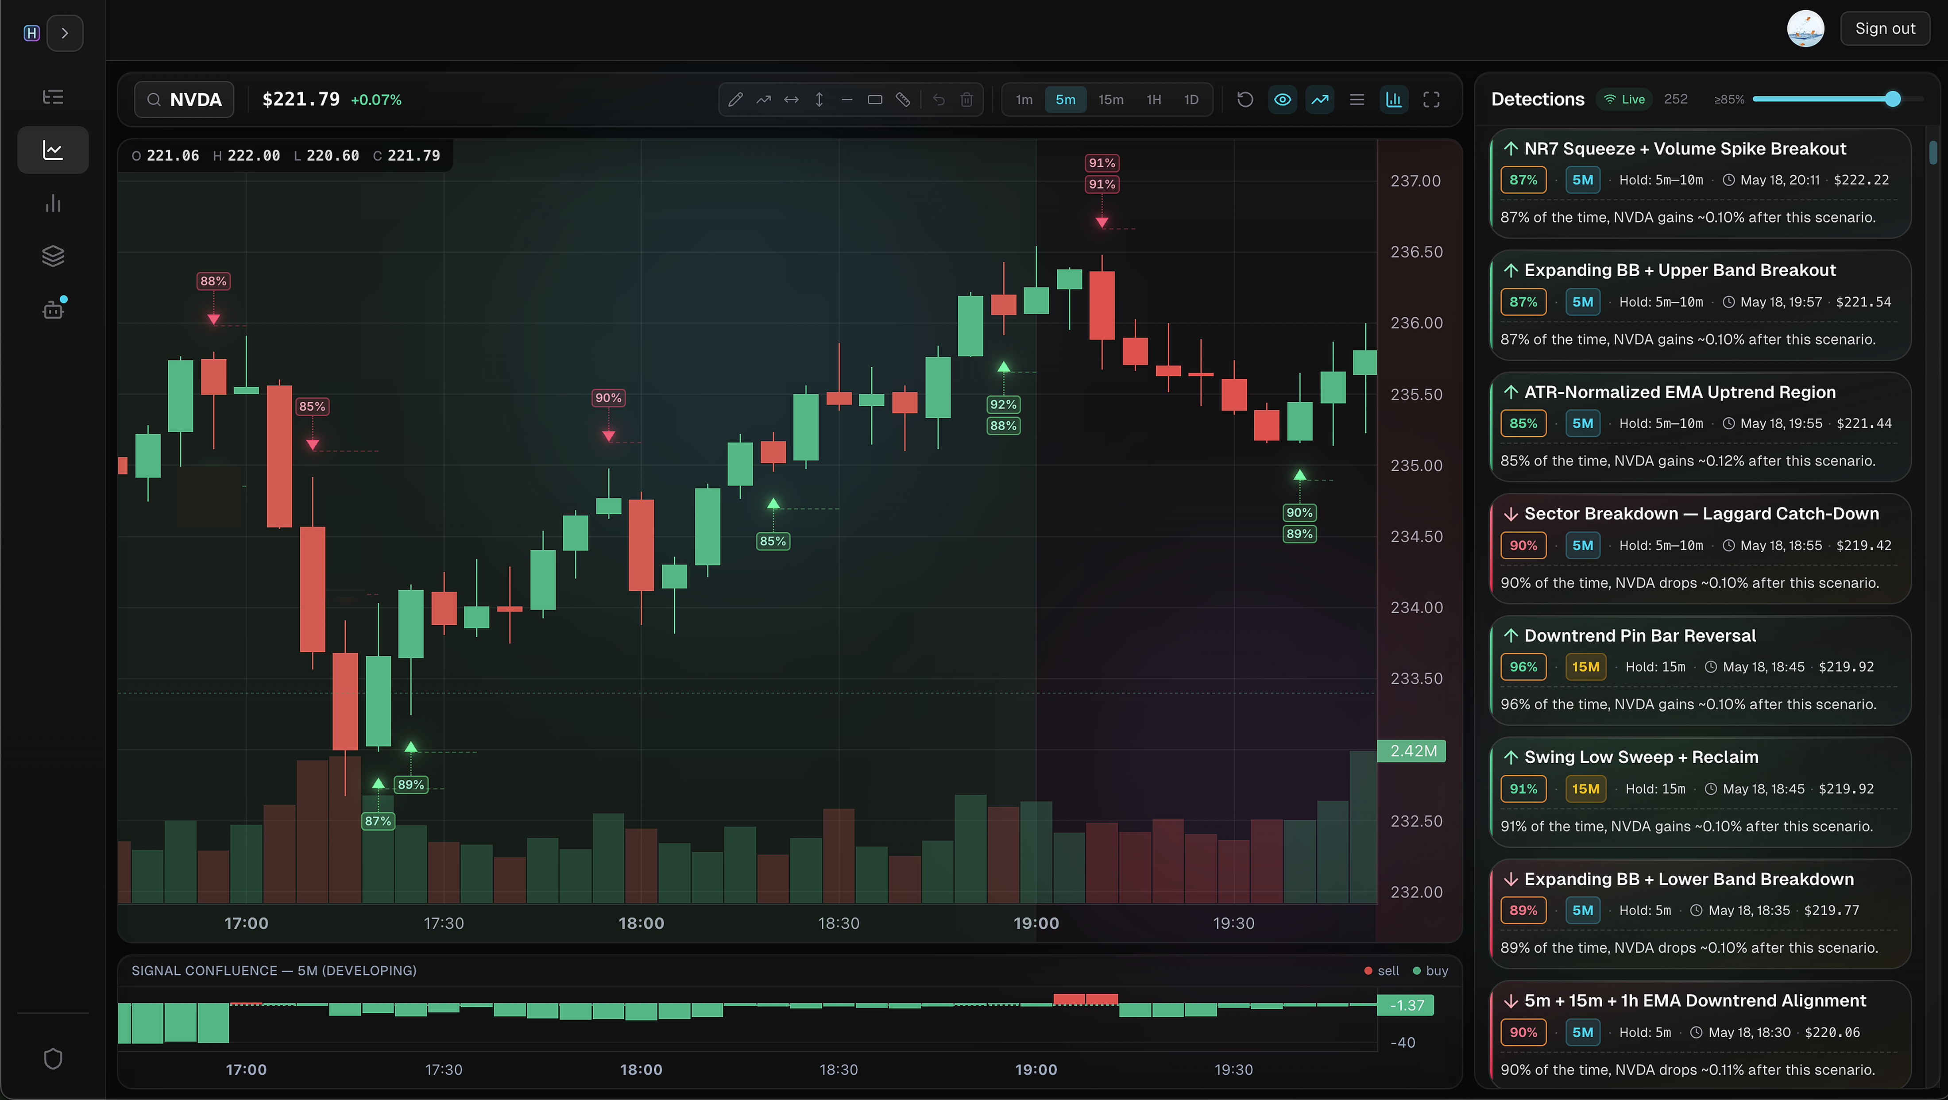Click the buy legend item

click(1430, 971)
